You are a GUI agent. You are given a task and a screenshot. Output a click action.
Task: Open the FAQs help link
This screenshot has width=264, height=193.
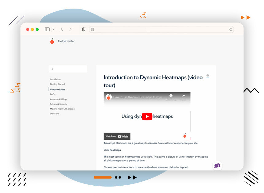click(x=53, y=94)
